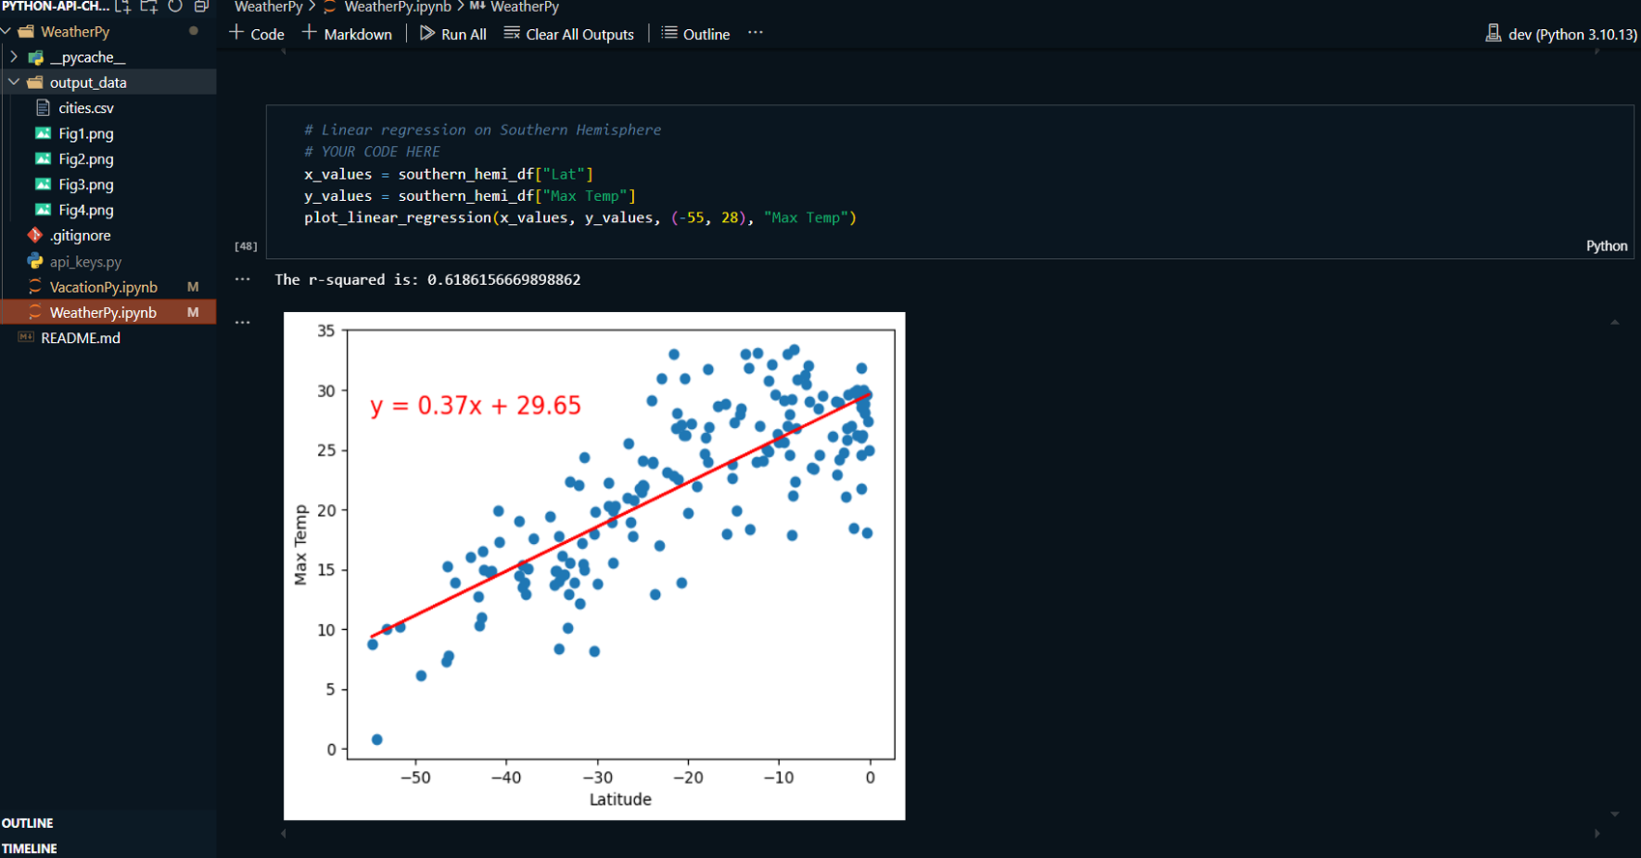The height and width of the screenshot is (858, 1641).
Task: Add a new Markdown cell
Action: point(347,34)
